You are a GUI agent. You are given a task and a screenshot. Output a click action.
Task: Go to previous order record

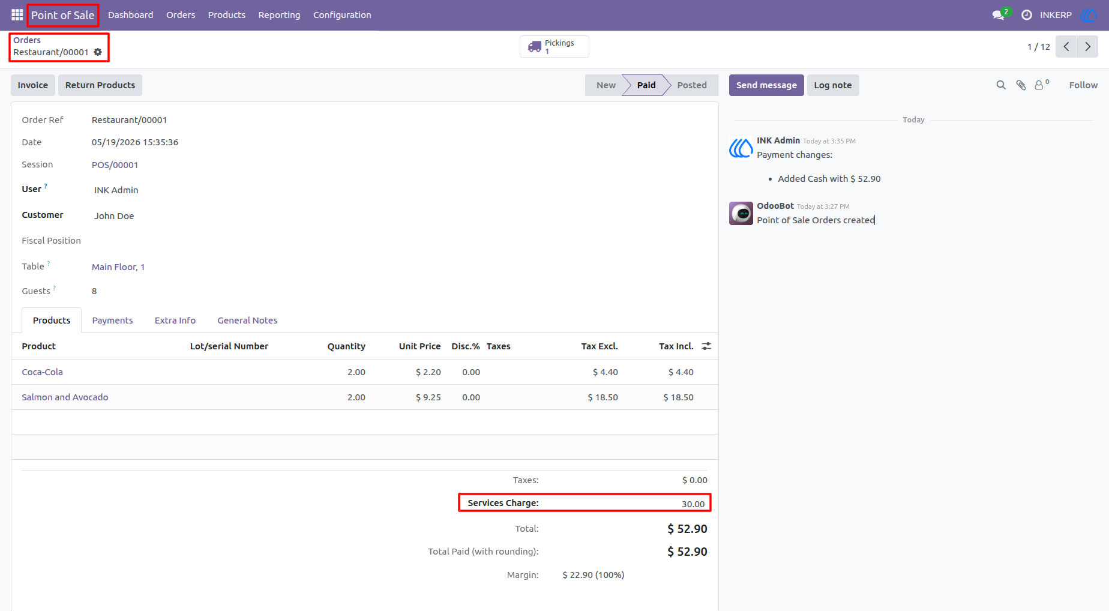[x=1066, y=47]
